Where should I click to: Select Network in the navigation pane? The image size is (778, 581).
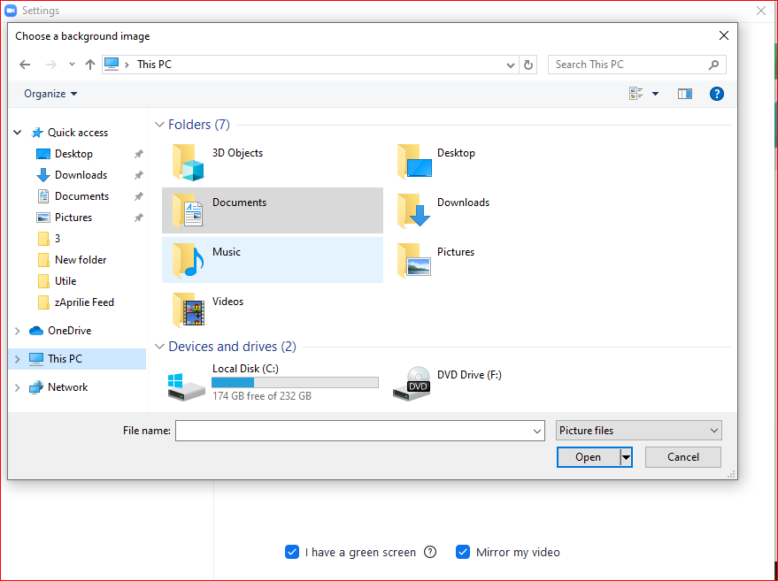[67, 387]
